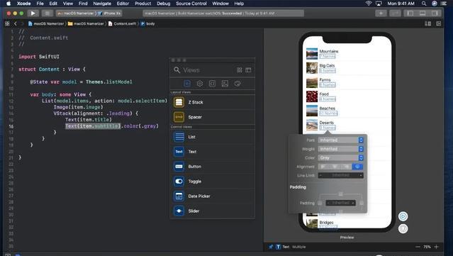The height and width of the screenshot is (256, 453).
Task: Open the Font popup in the inspector
Action: (340, 140)
